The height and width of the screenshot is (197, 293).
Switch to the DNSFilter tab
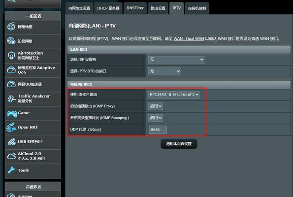[135, 8]
